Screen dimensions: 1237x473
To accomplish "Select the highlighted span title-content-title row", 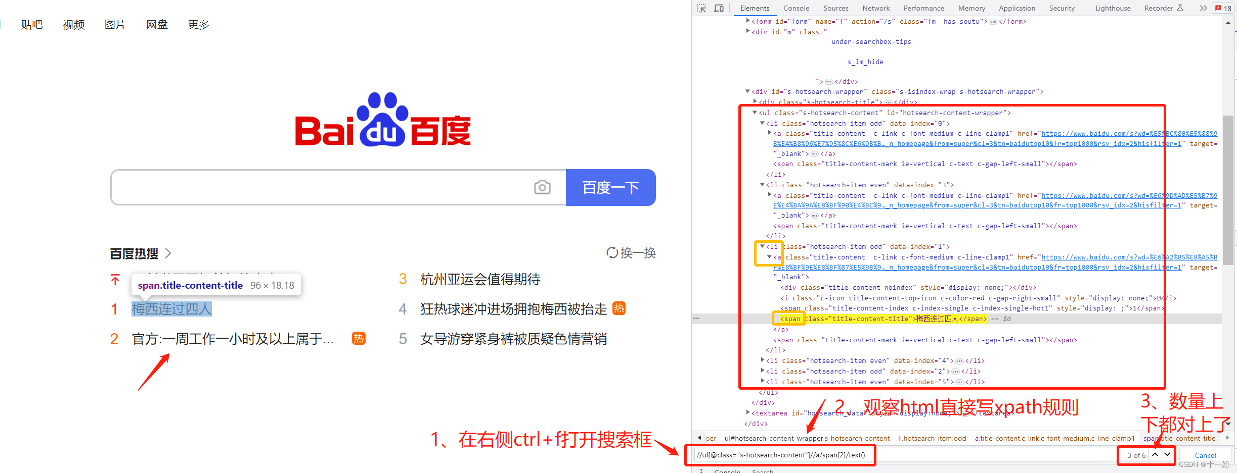I will click(x=956, y=319).
